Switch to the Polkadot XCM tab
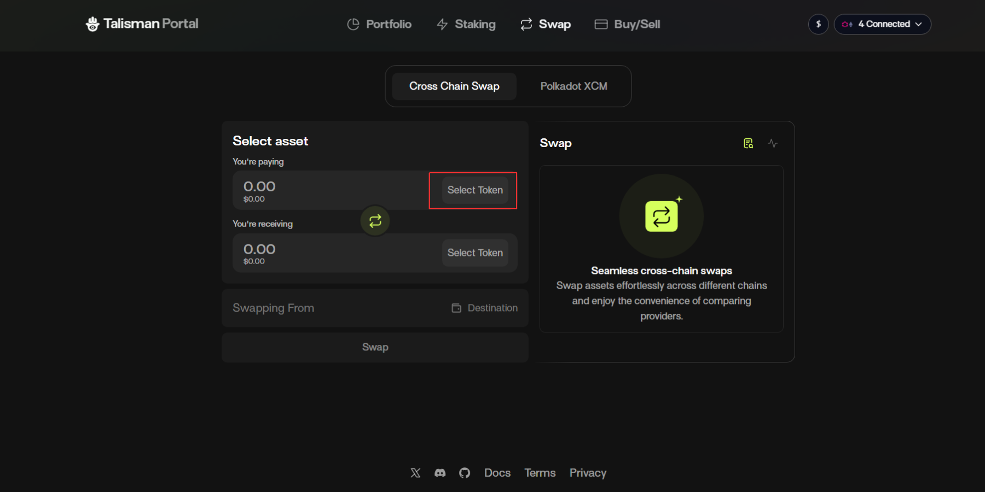 pos(573,86)
